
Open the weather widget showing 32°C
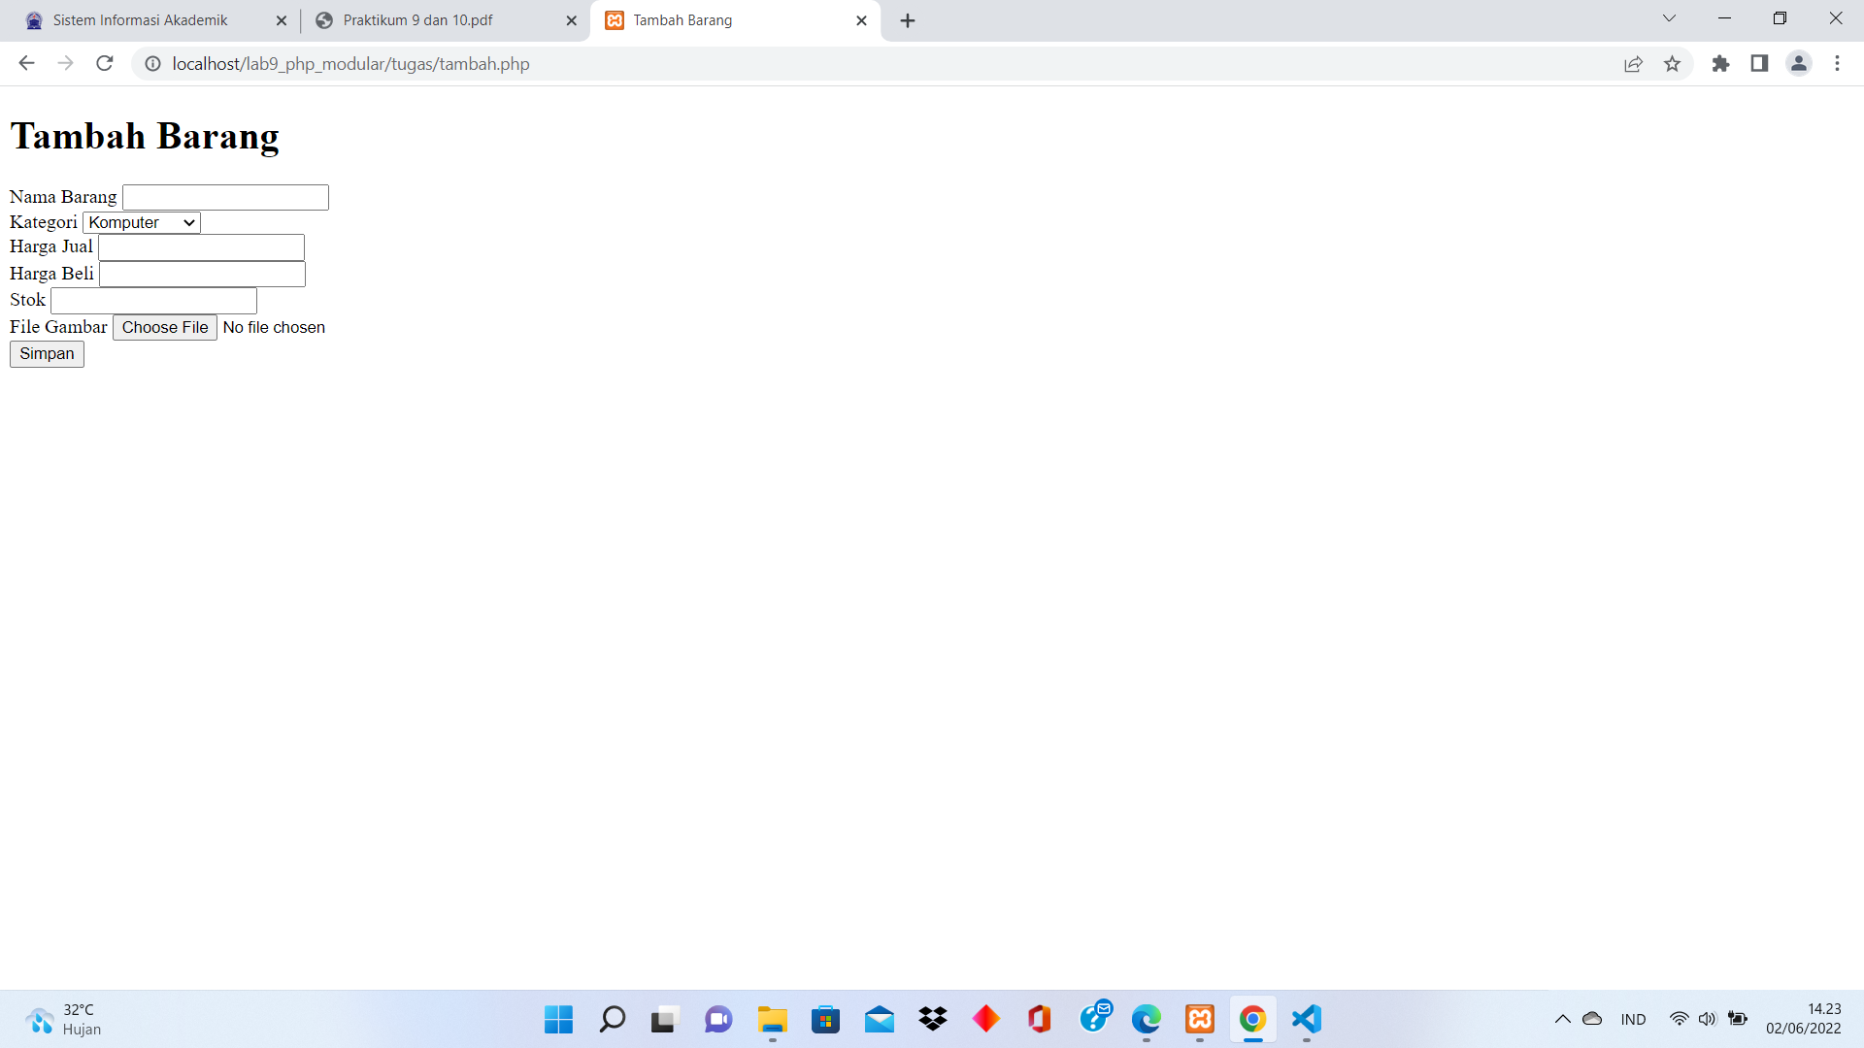click(x=64, y=1019)
